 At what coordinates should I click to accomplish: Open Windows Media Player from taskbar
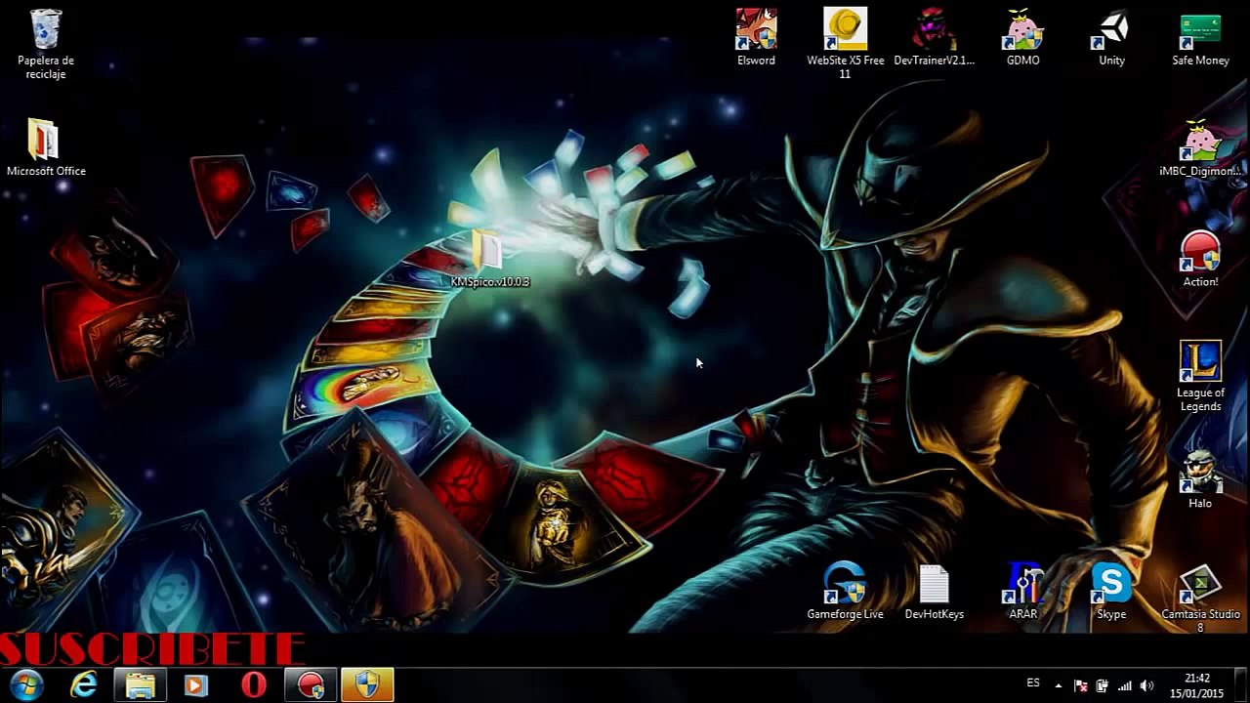196,685
